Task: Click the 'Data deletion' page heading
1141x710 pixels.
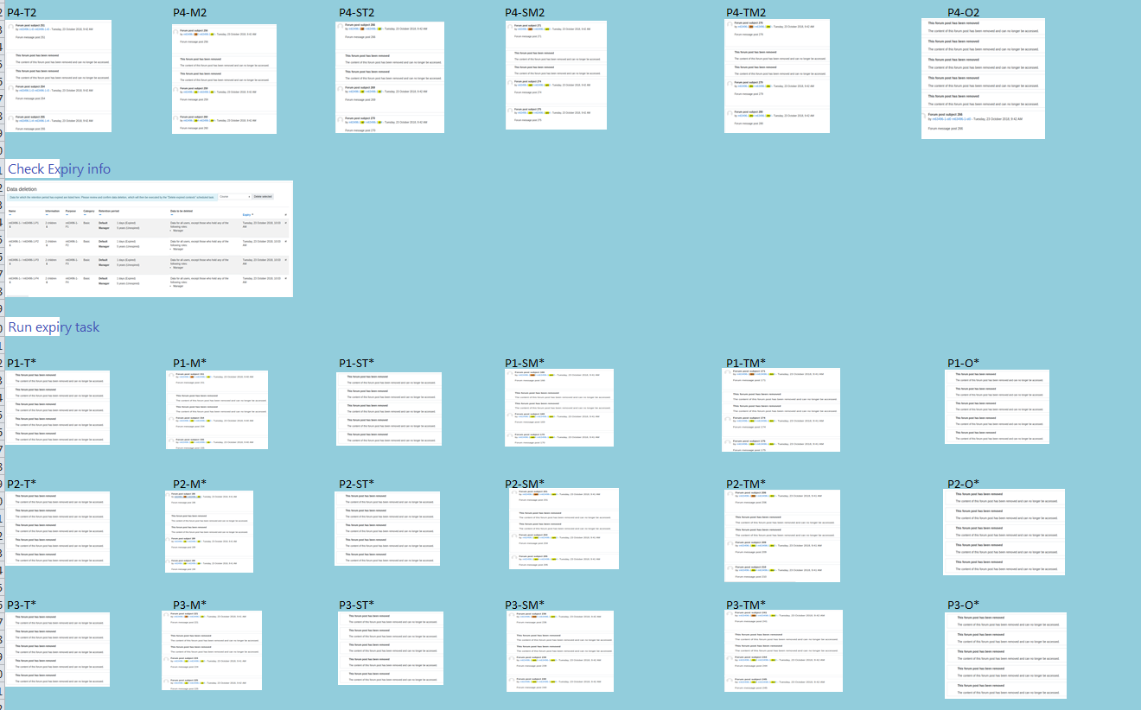Action: [22, 189]
